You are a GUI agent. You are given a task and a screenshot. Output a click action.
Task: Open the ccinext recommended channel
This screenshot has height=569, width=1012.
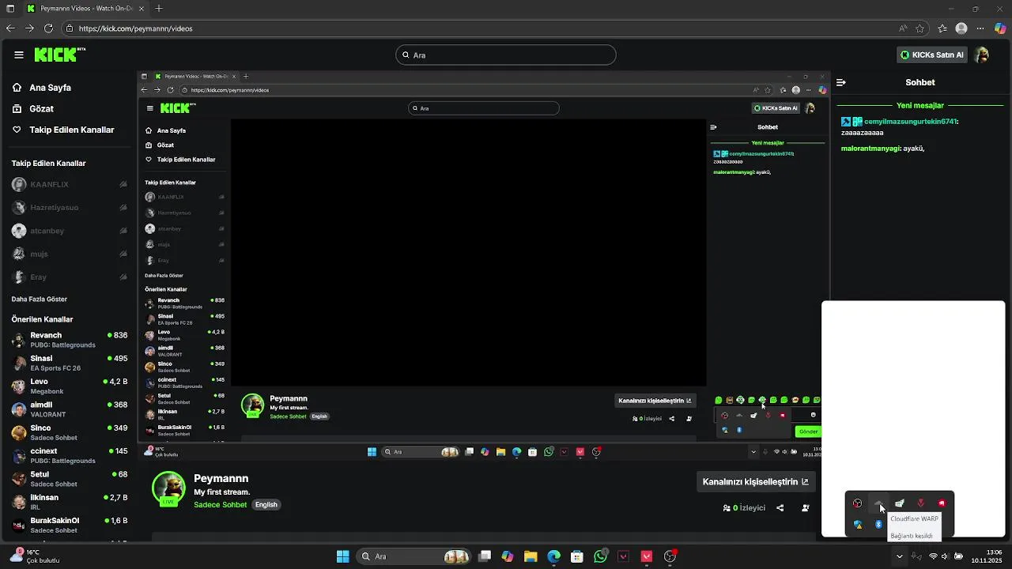[x=69, y=455]
